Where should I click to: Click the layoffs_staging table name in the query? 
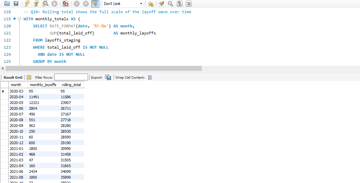[62, 40]
